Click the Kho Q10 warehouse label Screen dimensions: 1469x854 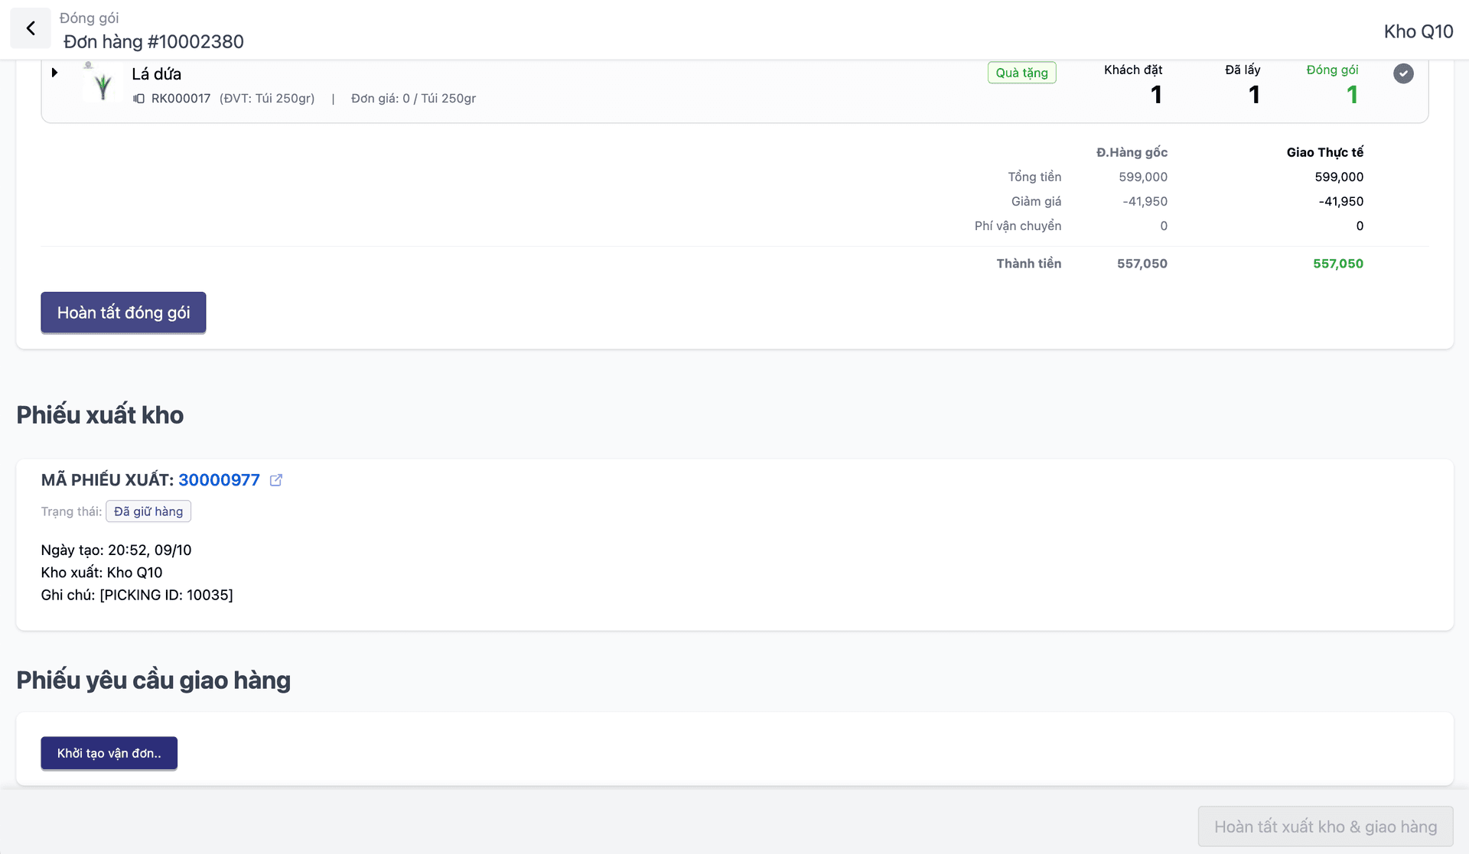coord(1418,31)
